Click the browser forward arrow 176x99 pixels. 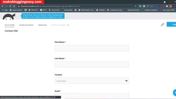pyautogui.click(x=6, y=6)
